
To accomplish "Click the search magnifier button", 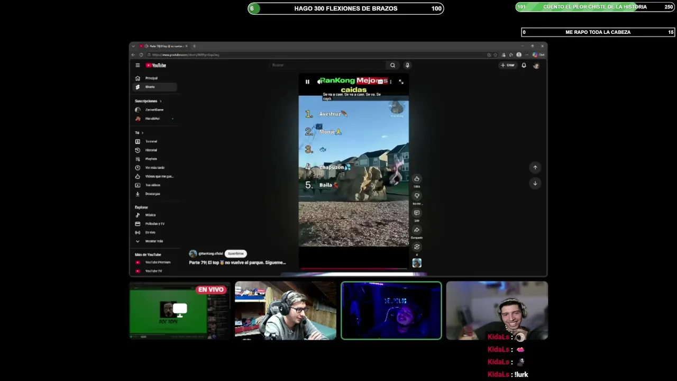I will point(392,65).
